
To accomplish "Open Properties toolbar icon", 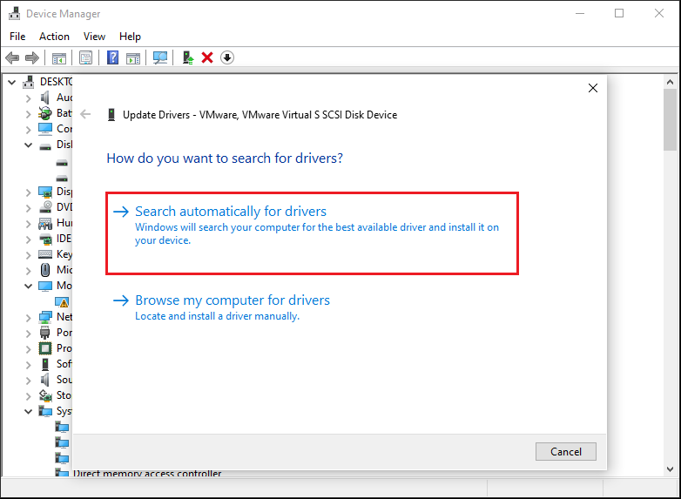I will tap(85, 57).
